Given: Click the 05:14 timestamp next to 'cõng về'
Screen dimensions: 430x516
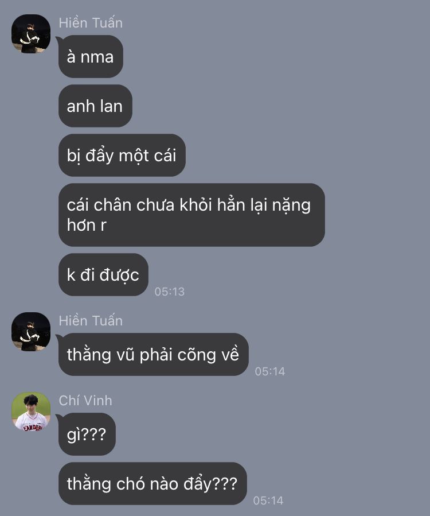Looking at the screenshot, I should 270,371.
